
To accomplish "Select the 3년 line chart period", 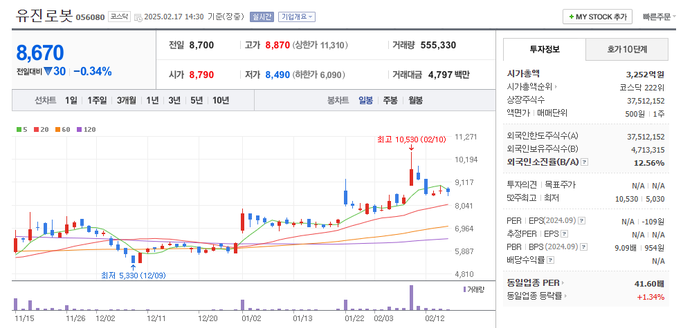I will [174, 100].
